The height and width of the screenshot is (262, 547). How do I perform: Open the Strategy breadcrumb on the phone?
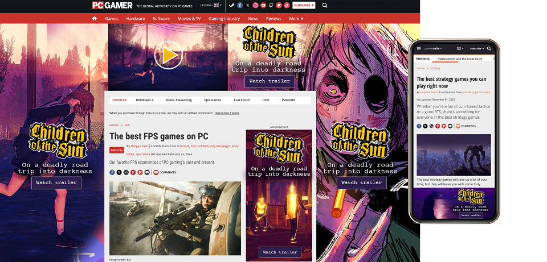435,68
